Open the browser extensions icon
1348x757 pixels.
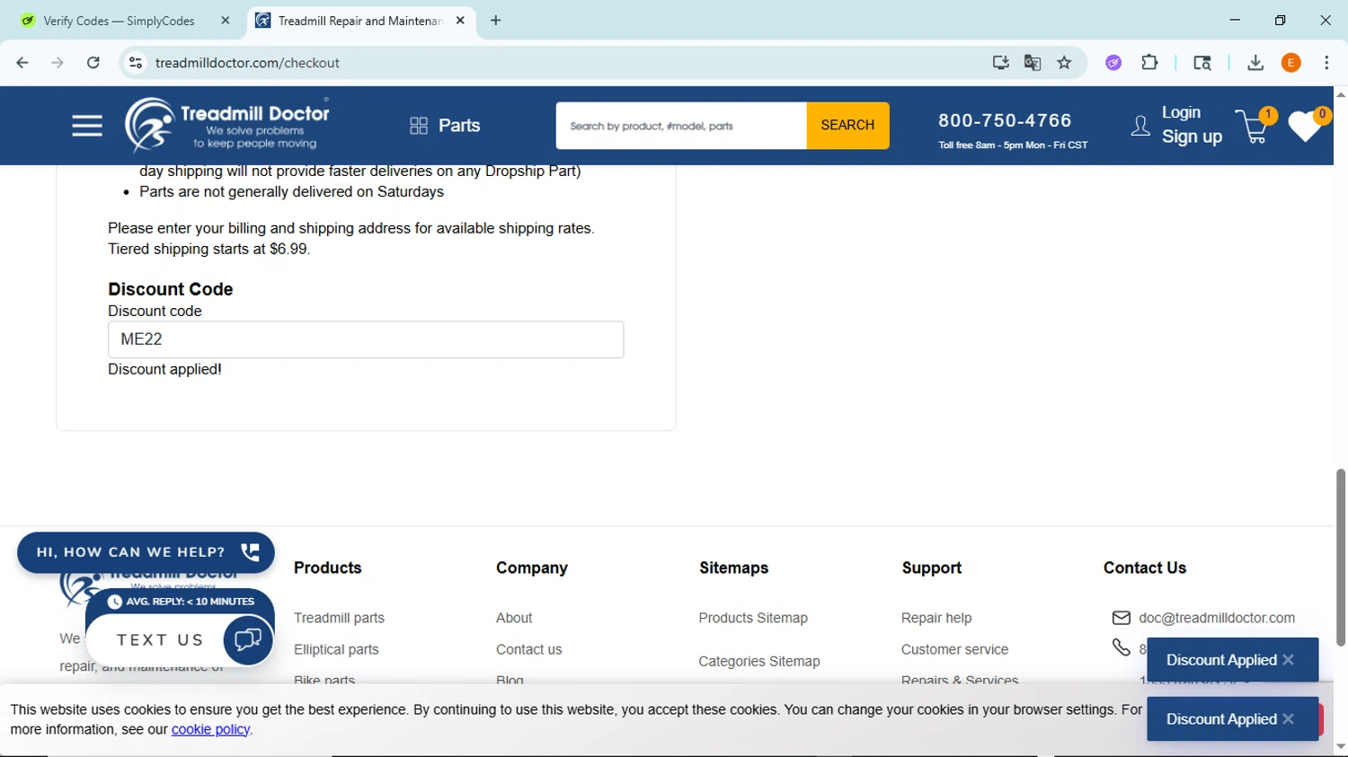point(1149,63)
